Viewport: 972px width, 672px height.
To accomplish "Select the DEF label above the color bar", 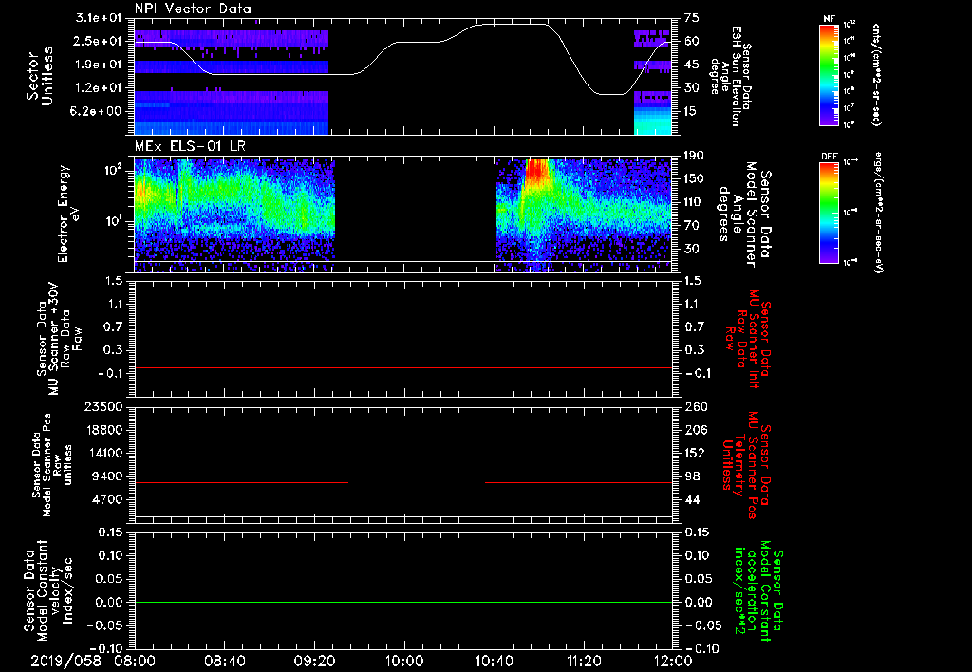I will [x=830, y=157].
